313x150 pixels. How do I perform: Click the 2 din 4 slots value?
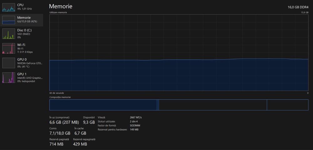point(134,122)
